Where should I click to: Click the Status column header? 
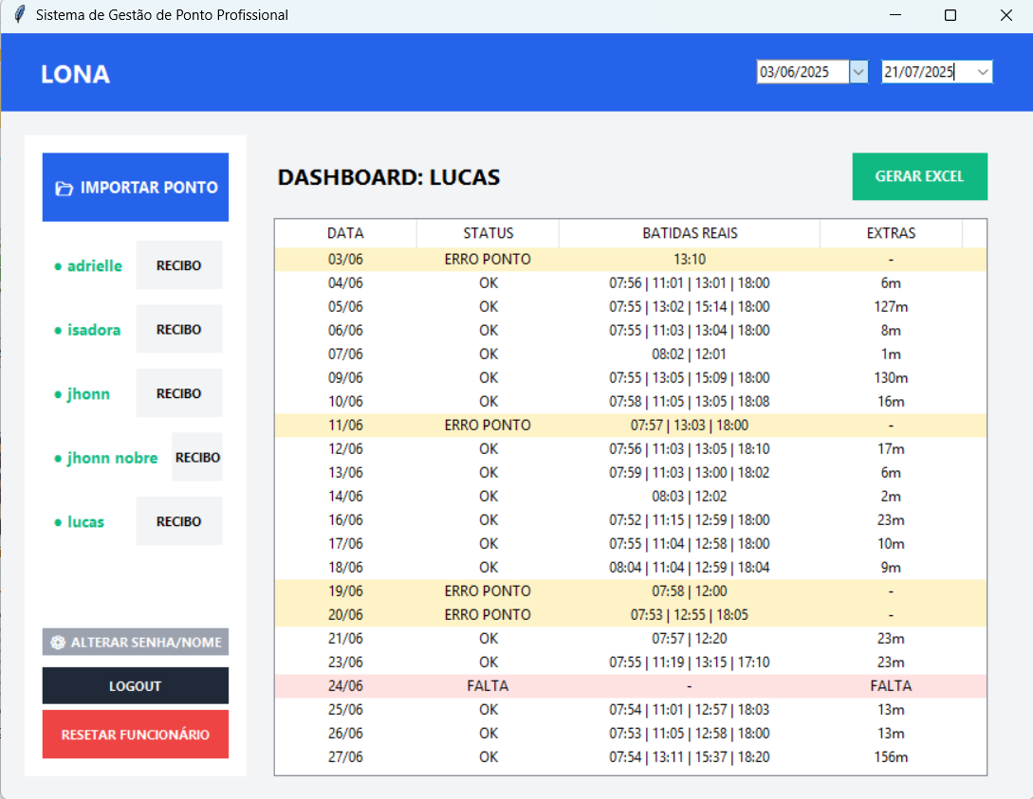tap(488, 233)
